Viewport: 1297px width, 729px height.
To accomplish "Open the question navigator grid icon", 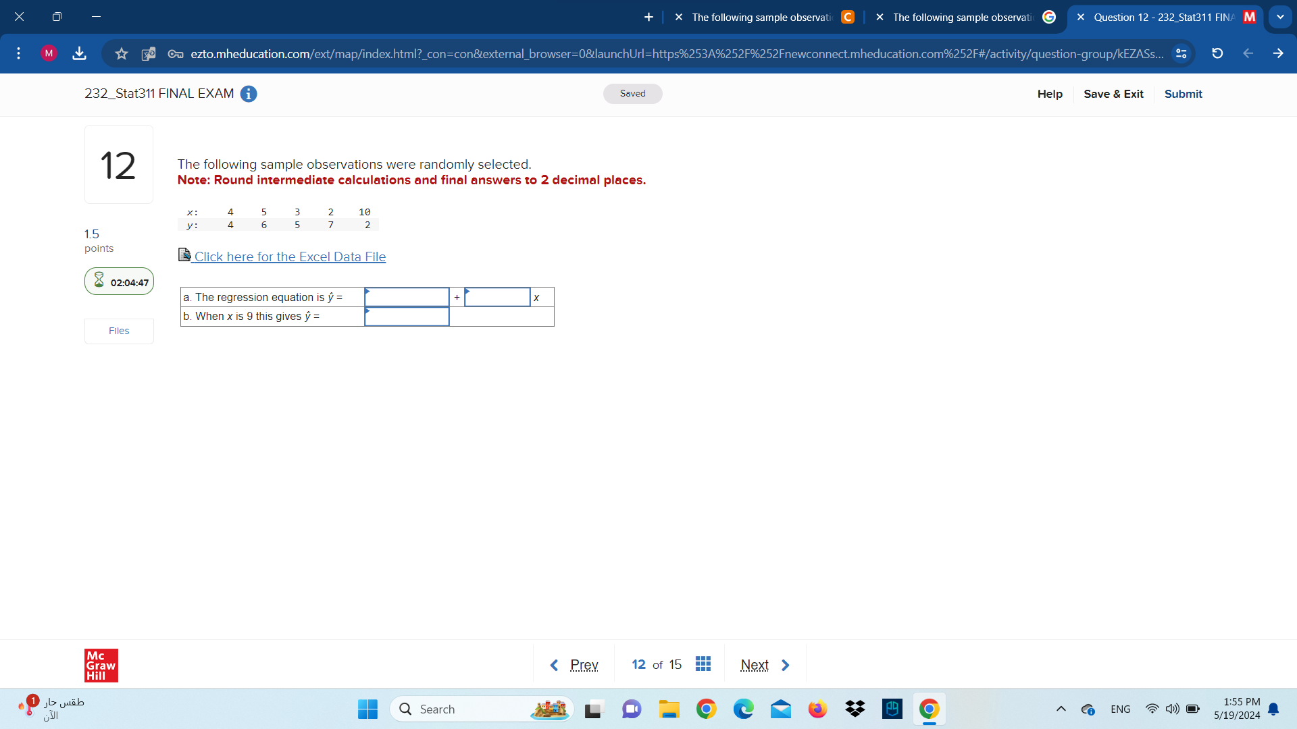I will coord(703,664).
